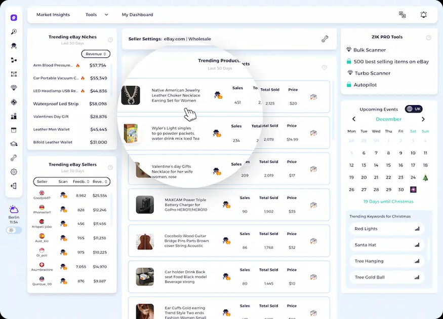The width and height of the screenshot is (443, 319).
Task: Click signal bars icon next to Red Lights
Action: tap(417, 229)
